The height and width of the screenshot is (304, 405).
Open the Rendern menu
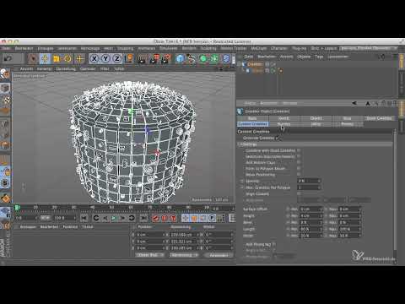[189, 48]
